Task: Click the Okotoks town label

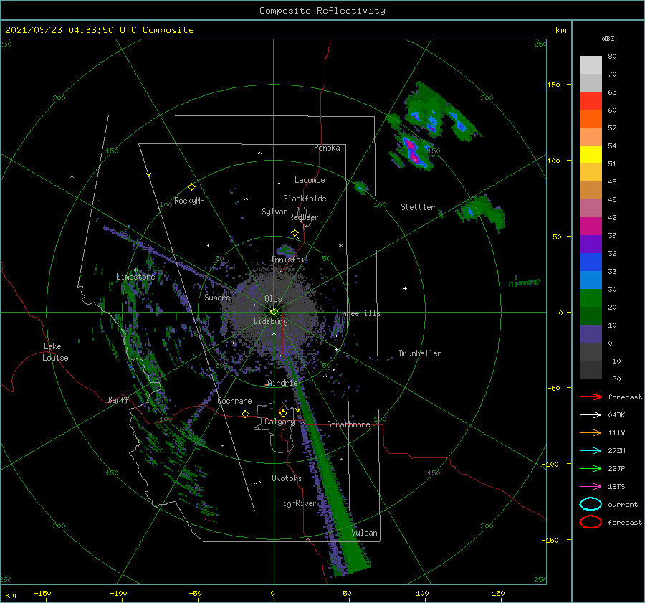Action: [287, 478]
